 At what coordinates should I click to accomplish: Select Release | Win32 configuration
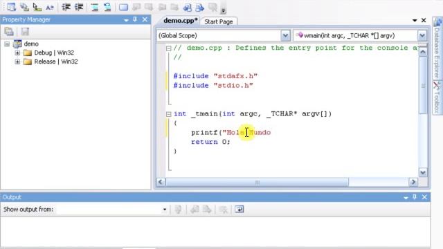pos(56,62)
